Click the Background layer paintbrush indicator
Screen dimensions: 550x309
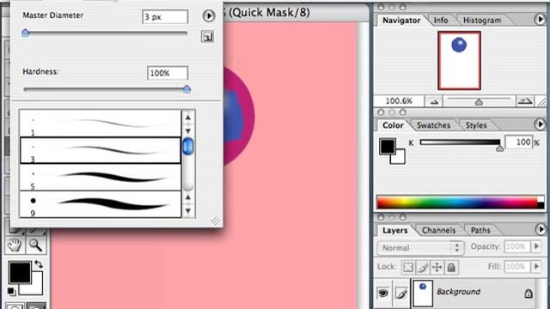[401, 293]
